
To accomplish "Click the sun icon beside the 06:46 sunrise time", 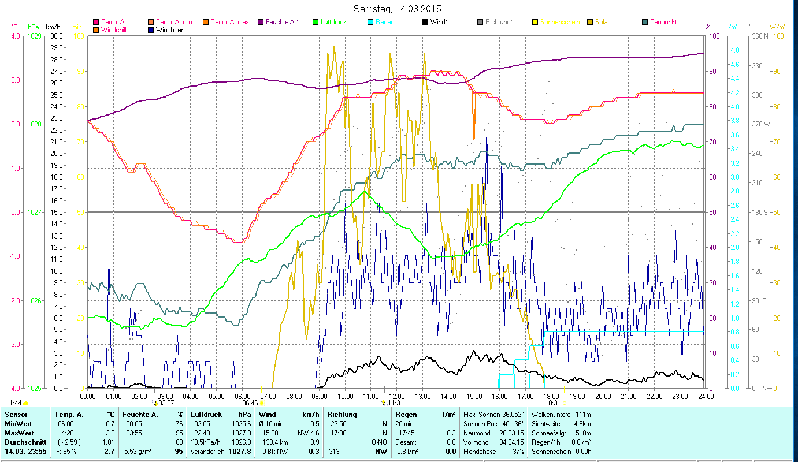I will tap(262, 403).
